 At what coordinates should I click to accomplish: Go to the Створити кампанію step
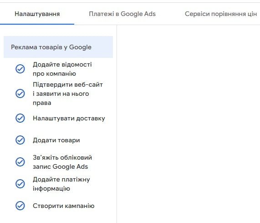[63, 206]
